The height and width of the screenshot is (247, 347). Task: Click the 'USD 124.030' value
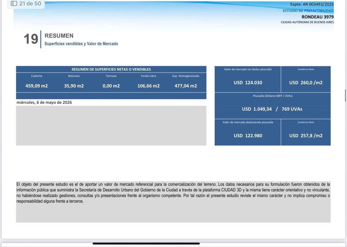[248, 83]
